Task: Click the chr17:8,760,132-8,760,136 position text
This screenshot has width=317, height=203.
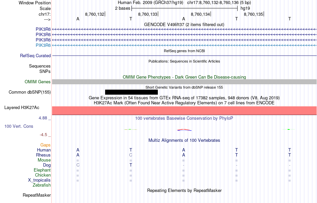Action: 219,3
